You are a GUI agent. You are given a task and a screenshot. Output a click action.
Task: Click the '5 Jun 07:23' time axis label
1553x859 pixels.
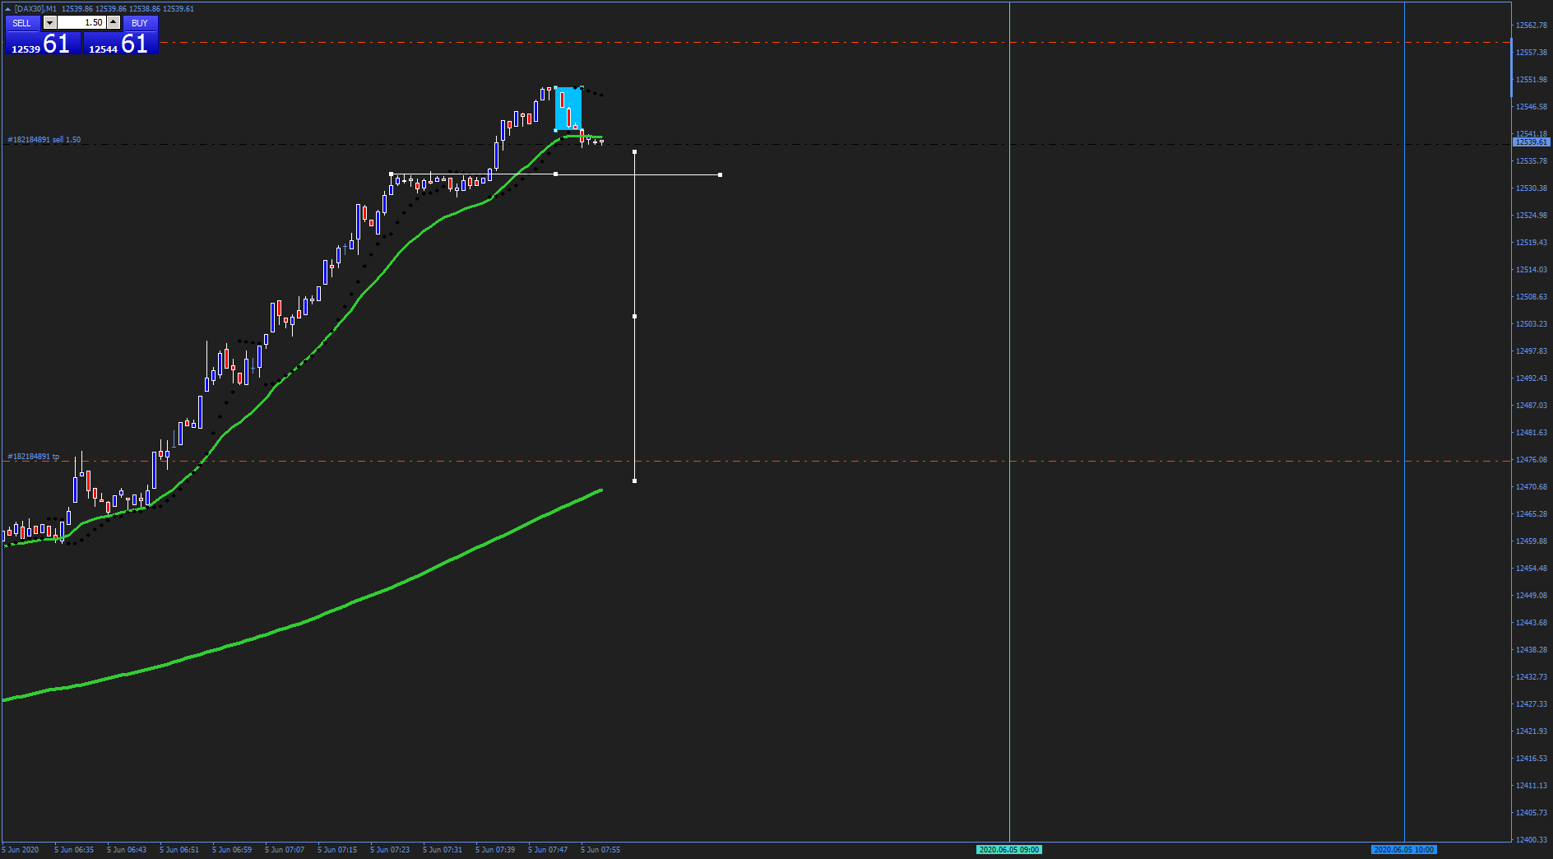click(x=390, y=850)
